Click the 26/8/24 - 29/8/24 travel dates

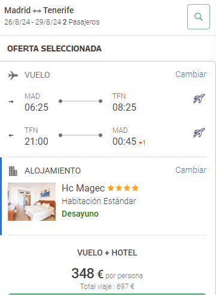tap(33, 22)
